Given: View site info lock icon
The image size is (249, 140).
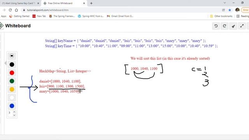Looking at the screenshot, I should 24,10.
